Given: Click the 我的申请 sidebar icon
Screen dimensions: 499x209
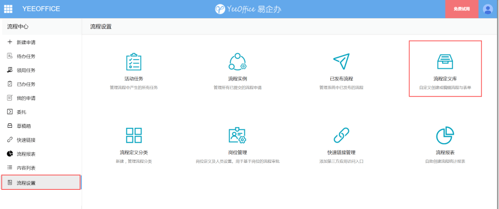Looking at the screenshot, I should (10, 98).
